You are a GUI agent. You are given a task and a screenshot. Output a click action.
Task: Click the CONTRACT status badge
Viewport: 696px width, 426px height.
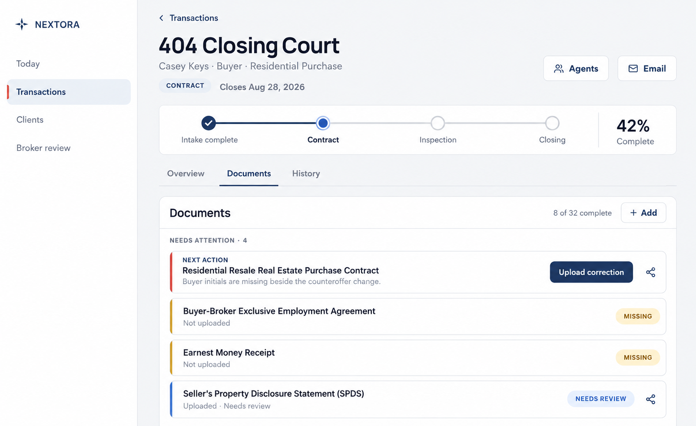coord(185,85)
